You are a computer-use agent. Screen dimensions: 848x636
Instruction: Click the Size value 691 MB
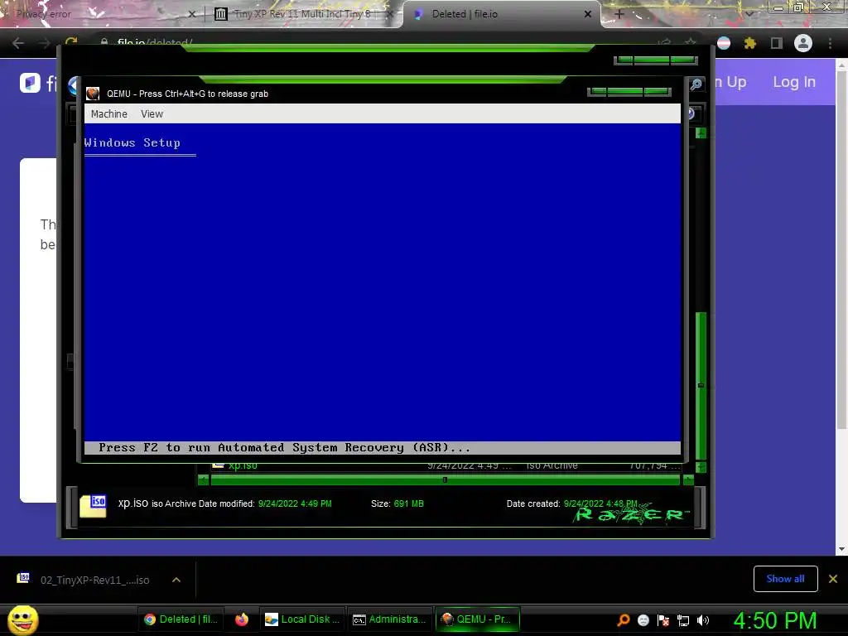pyautogui.click(x=409, y=503)
